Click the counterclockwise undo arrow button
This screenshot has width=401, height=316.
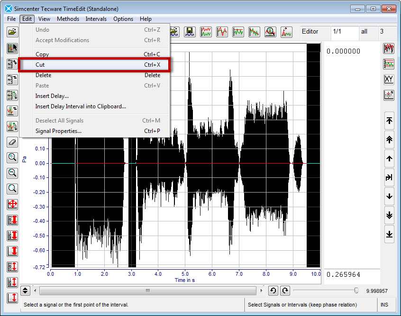pyautogui.click(x=273, y=290)
